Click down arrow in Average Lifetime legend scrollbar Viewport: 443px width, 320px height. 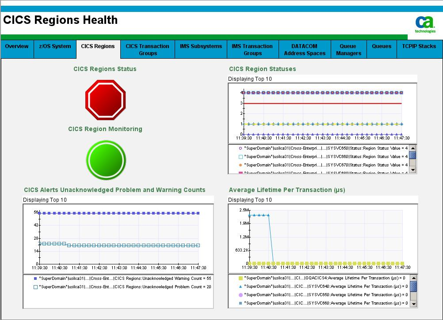pyautogui.click(x=413, y=304)
